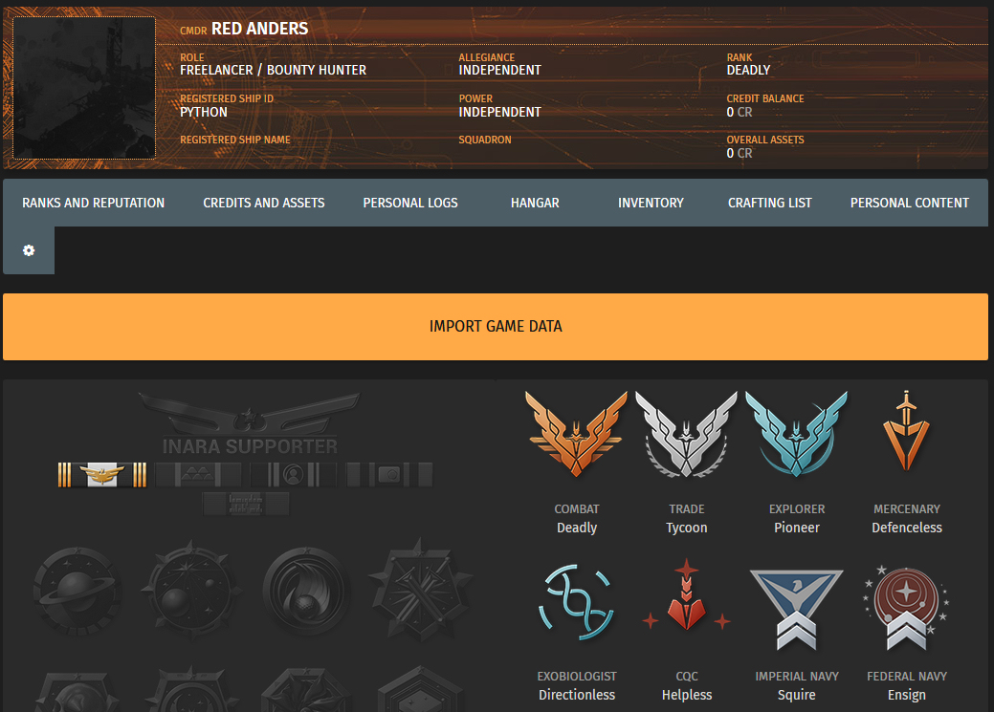Click the Federal Navy Ensign emblem

click(907, 608)
